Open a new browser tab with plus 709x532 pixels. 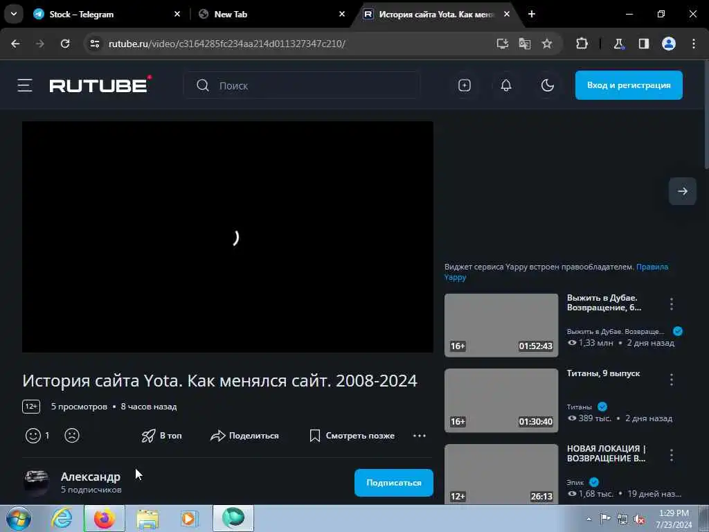pos(532,14)
